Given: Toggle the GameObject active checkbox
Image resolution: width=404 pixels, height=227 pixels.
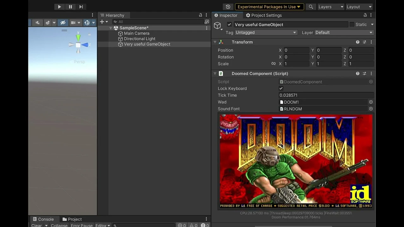Looking at the screenshot, I should tap(229, 25).
